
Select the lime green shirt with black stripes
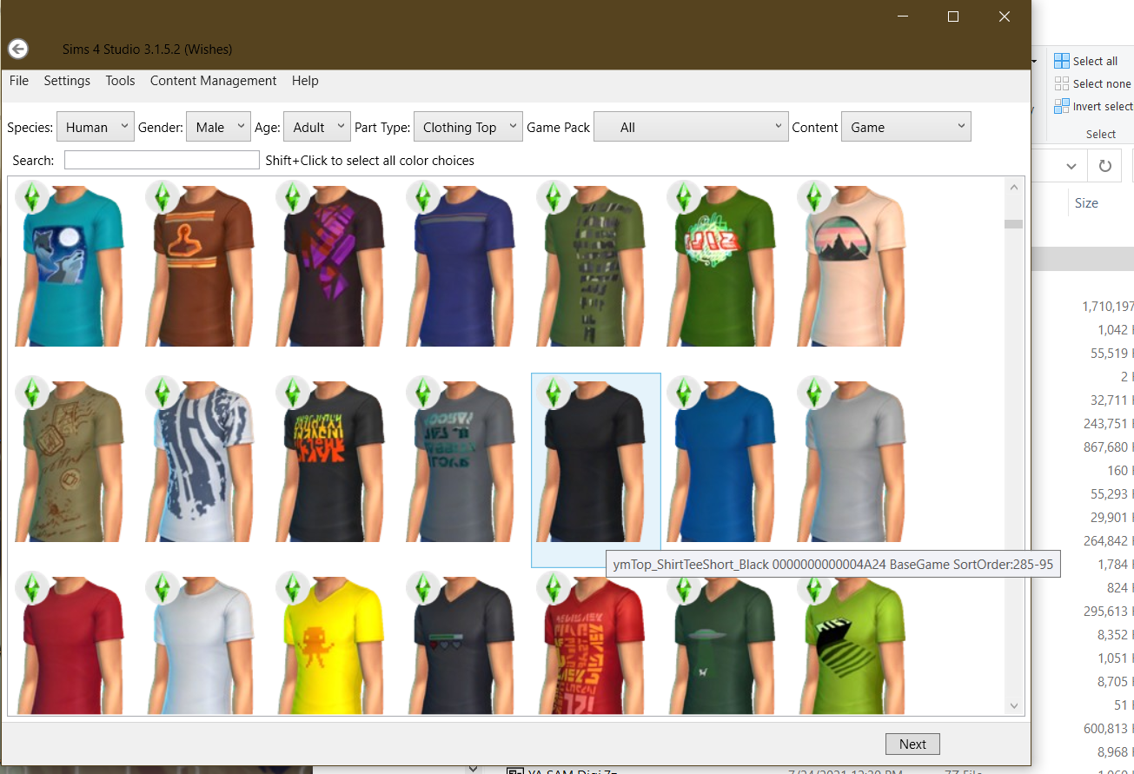852,643
